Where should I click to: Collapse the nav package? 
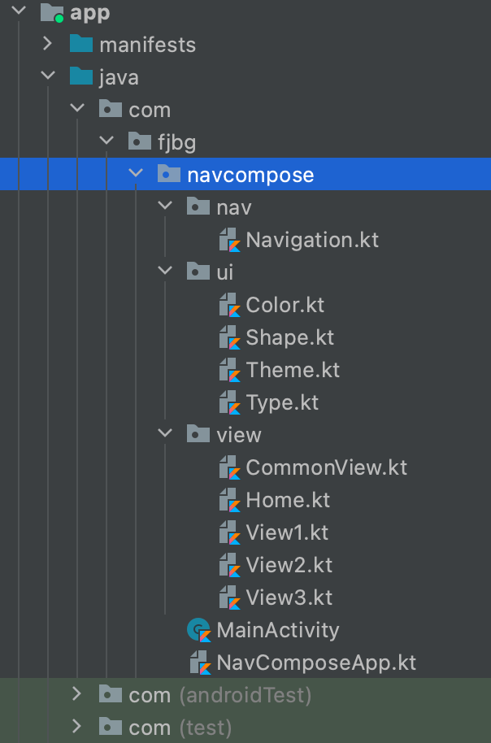[x=166, y=206]
